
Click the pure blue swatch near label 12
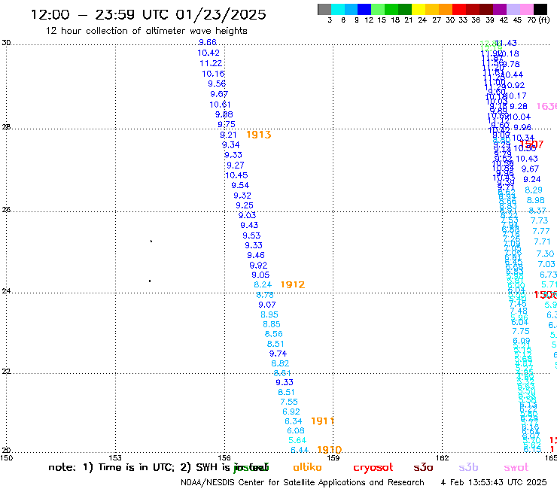pyautogui.click(x=364, y=9)
